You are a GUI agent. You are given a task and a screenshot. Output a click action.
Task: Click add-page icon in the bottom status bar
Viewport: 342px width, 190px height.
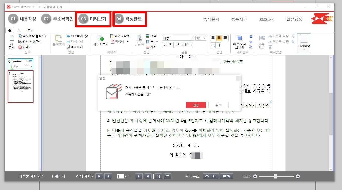[158, 176]
